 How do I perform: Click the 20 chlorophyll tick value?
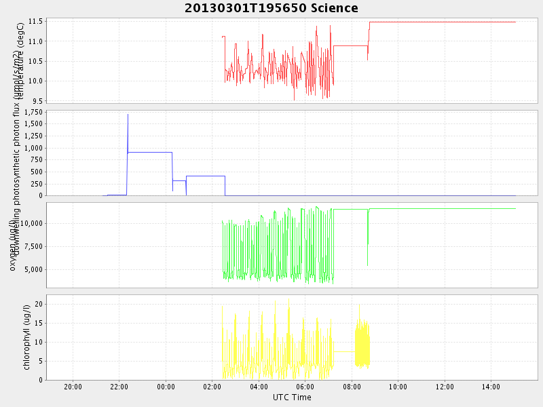point(39,304)
